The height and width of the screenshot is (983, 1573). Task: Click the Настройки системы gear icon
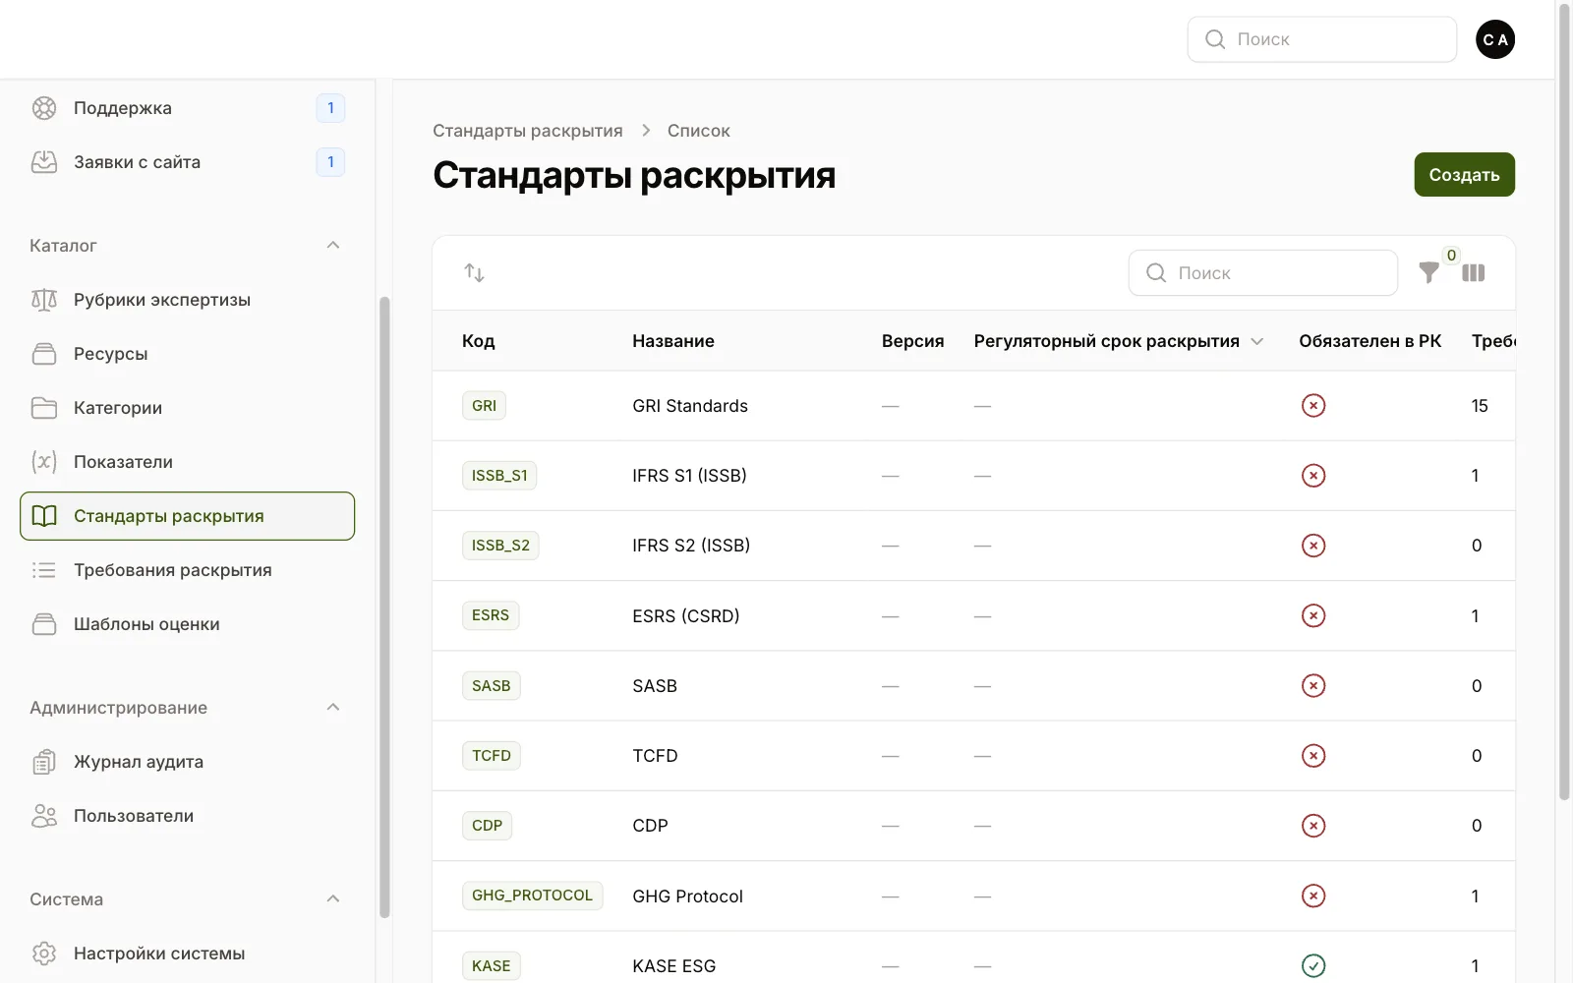point(44,954)
